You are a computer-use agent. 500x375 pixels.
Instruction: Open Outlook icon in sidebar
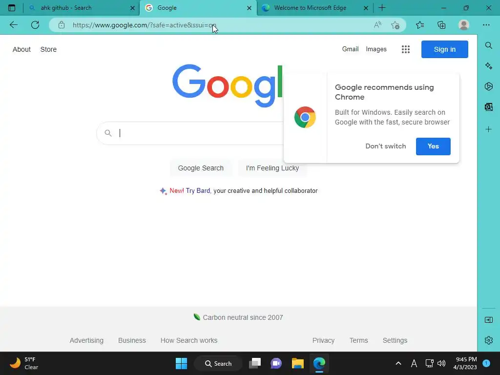(488, 107)
